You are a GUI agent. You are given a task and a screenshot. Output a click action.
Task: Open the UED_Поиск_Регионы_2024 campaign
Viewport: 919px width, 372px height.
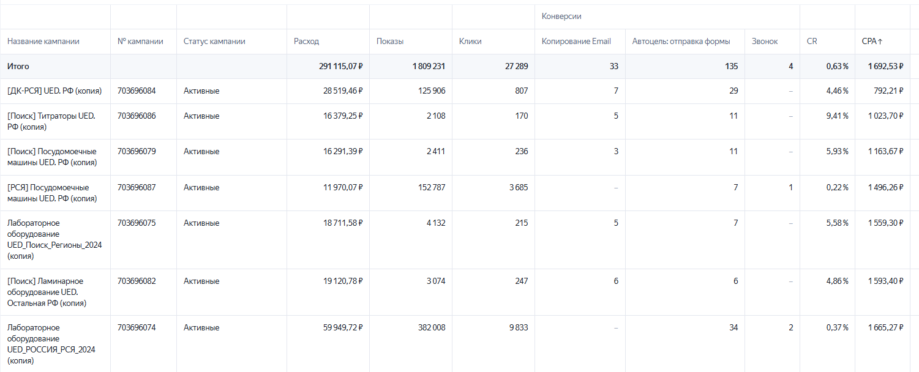(x=54, y=240)
